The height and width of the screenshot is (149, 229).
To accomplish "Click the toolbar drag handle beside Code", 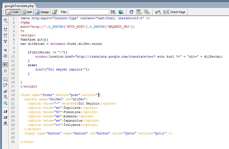I will click(4, 12).
